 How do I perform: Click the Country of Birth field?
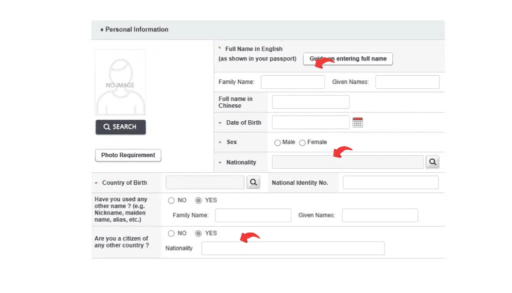(204, 183)
